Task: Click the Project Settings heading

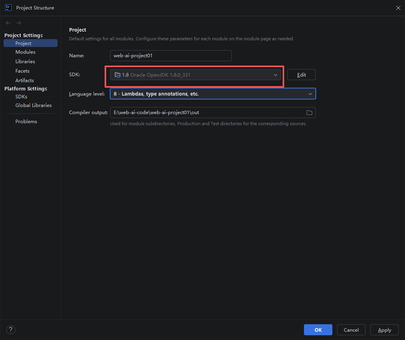Action: [24, 35]
